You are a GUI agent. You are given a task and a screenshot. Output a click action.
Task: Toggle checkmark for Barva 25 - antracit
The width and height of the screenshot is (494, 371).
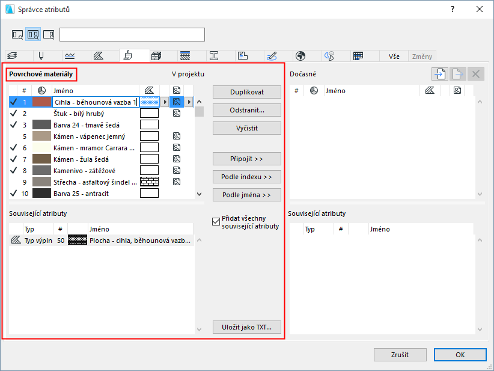(14, 194)
